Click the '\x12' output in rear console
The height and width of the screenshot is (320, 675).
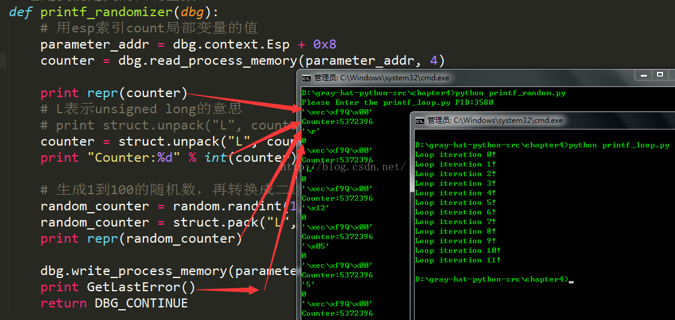click(x=316, y=208)
